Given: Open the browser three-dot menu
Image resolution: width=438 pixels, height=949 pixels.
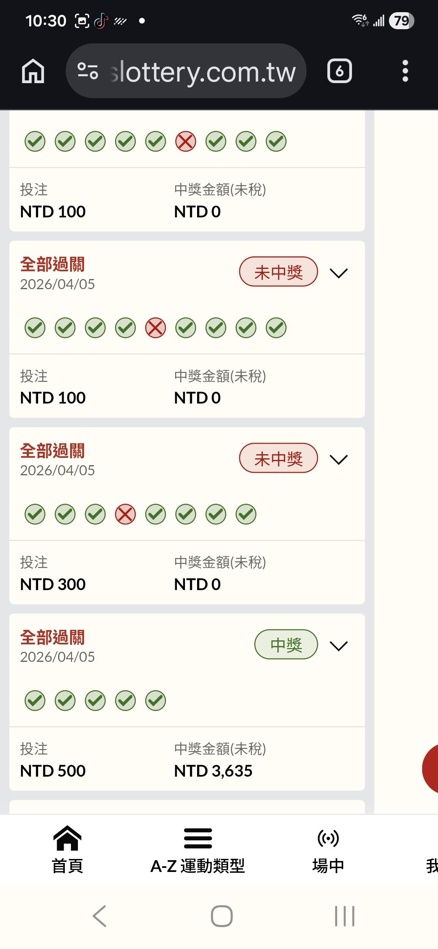Looking at the screenshot, I should (x=405, y=71).
